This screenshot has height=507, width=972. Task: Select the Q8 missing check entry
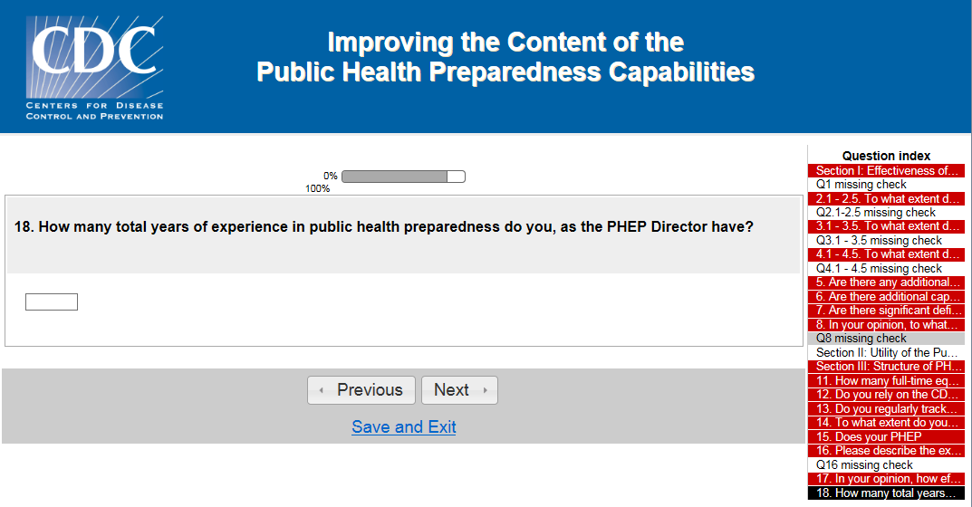(x=886, y=339)
